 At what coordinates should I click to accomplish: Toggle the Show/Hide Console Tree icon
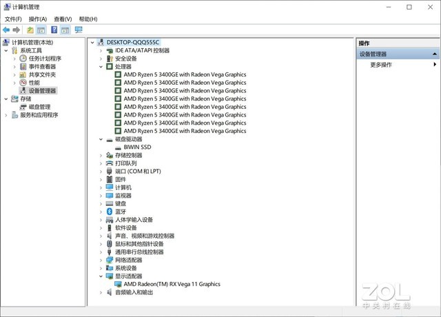[41, 30]
